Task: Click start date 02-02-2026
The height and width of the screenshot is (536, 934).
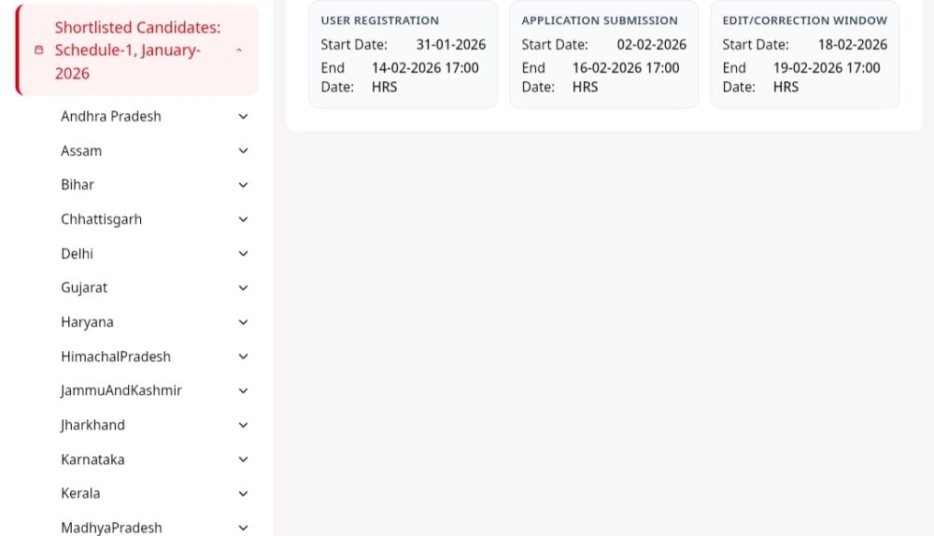Action: tap(652, 45)
